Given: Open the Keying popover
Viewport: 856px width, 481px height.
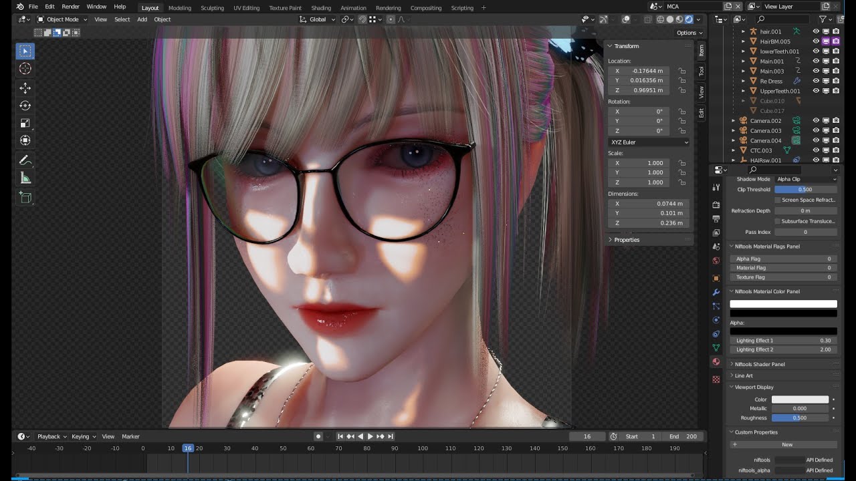Looking at the screenshot, I should tap(84, 436).
